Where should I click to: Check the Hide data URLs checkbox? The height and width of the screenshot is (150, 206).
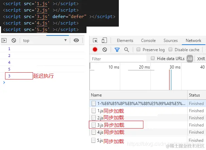point(153,58)
